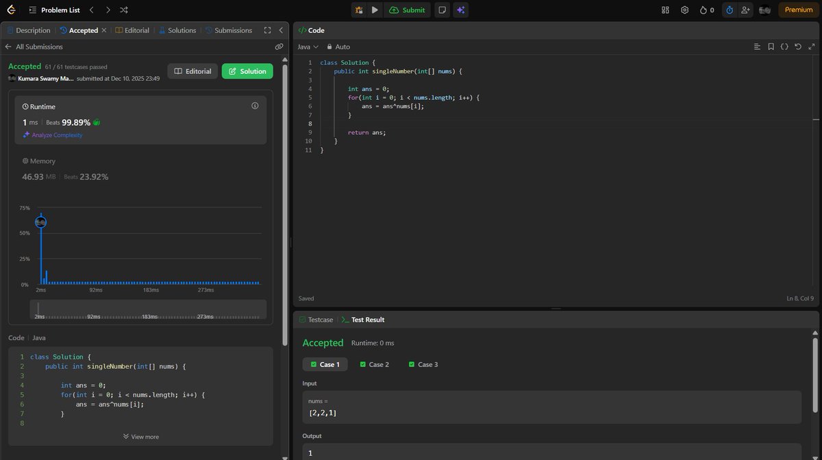Click the streak flame counter
Image resolution: width=822 pixels, height=460 pixels.
tap(706, 10)
